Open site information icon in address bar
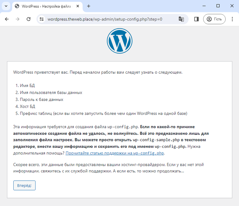Screen dimensions: 239x206 [x=41, y=19]
